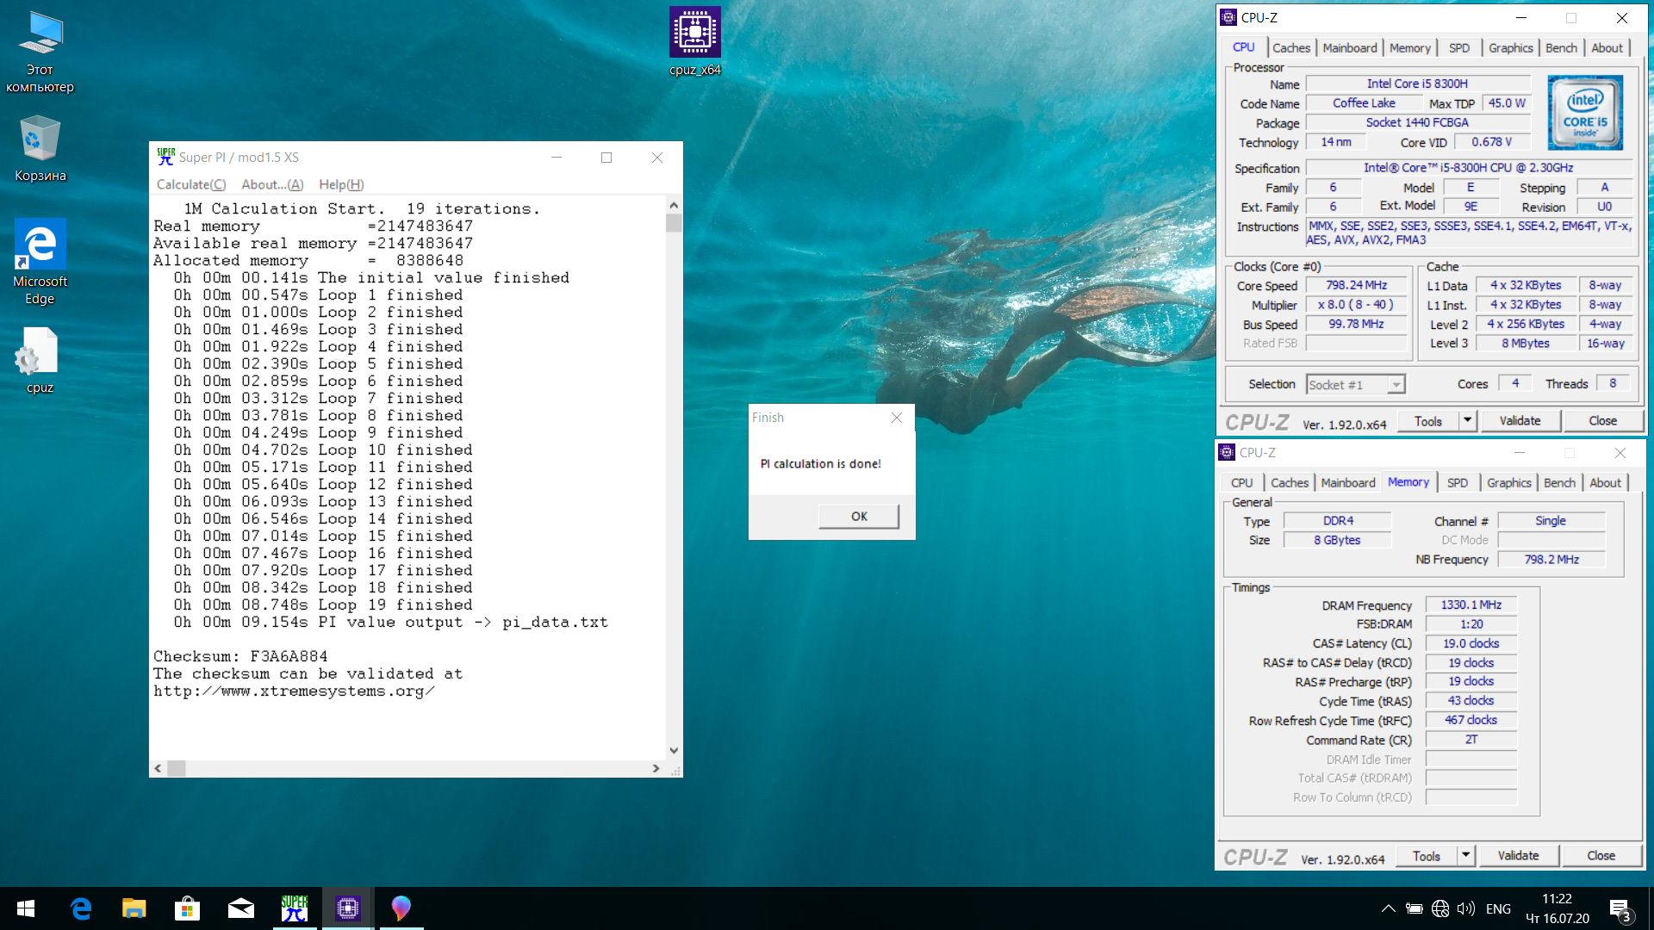The image size is (1654, 930).
Task: Open Tools dropdown arrow in bottom CPU-Z
Action: (x=1465, y=856)
